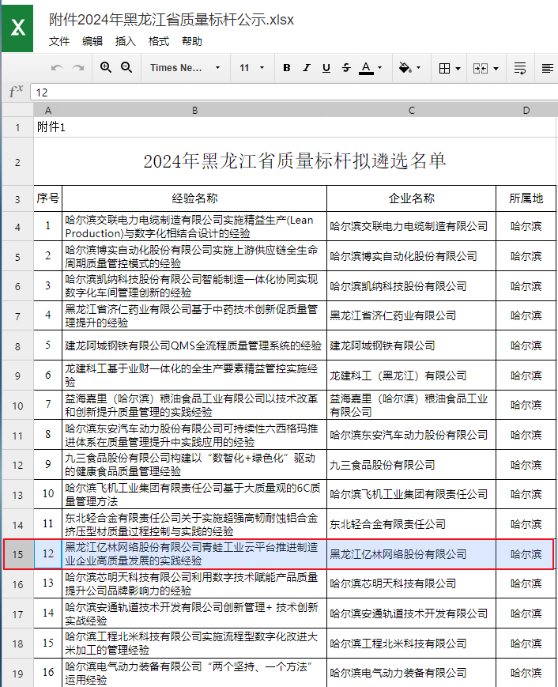Image resolution: width=558 pixels, height=687 pixels.
Task: Click the QMS全流程质量管理系统 experience cell
Action: 194,345
